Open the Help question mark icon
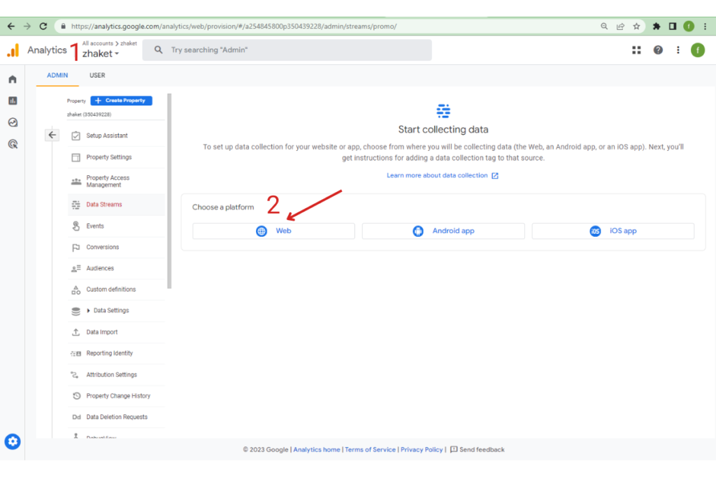This screenshot has width=716, height=477. (x=658, y=50)
